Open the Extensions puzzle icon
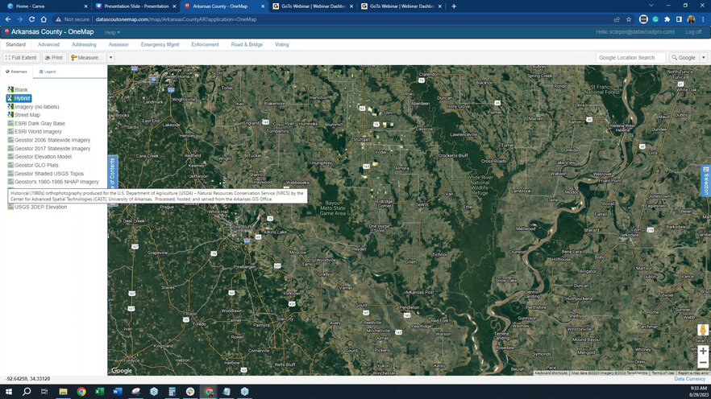711x399 pixels. [667, 19]
